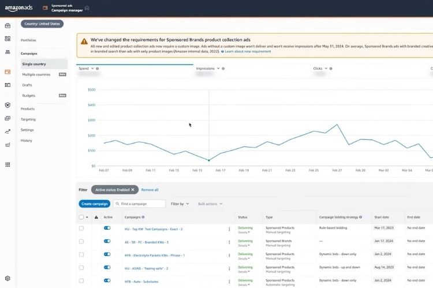Click the Feb 16 data point on the chart
Image resolution: width=433 pixels, height=288 pixels.
(209, 160)
